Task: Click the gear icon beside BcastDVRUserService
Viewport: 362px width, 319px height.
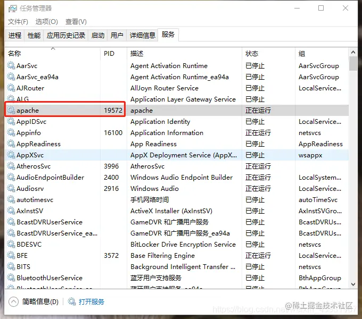Action: [x=11, y=222]
